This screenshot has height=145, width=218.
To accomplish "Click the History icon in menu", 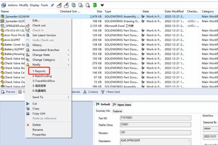I will [28, 45].
